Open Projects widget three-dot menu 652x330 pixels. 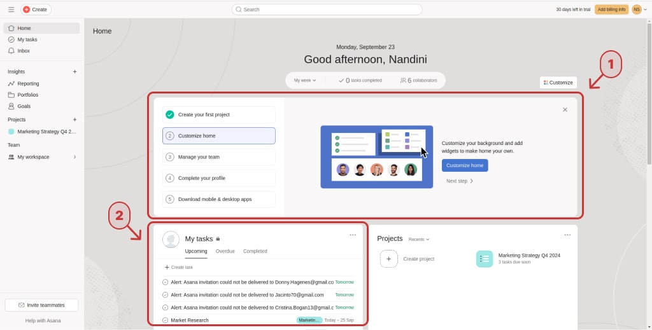pyautogui.click(x=567, y=235)
